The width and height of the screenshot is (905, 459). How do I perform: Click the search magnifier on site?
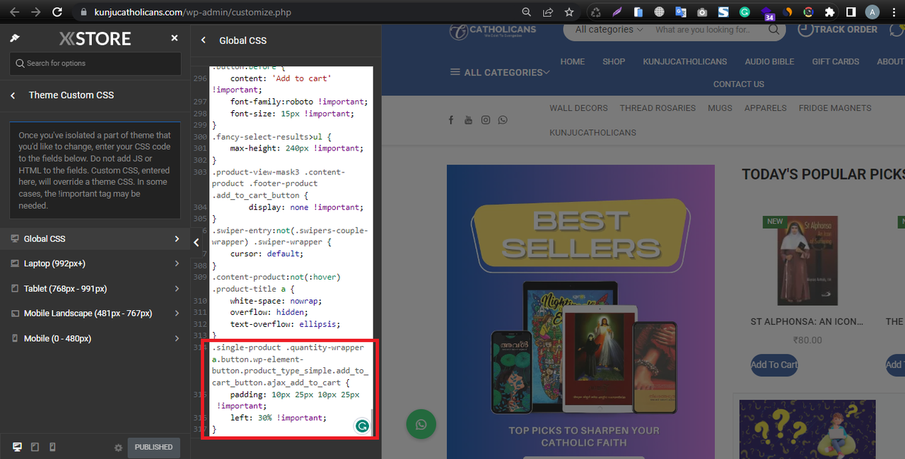pos(774,30)
